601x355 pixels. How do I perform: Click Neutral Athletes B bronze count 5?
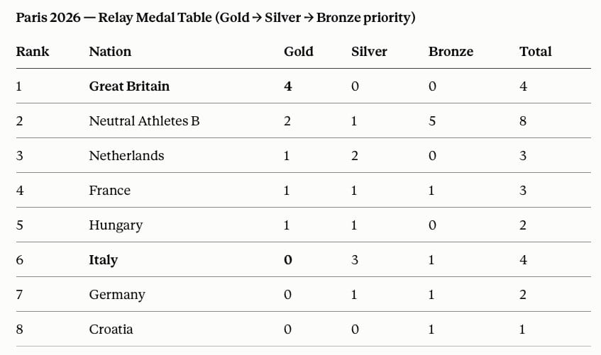(x=432, y=121)
